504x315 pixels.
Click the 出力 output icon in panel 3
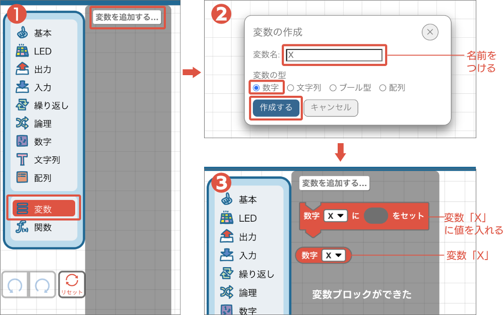coord(227,236)
